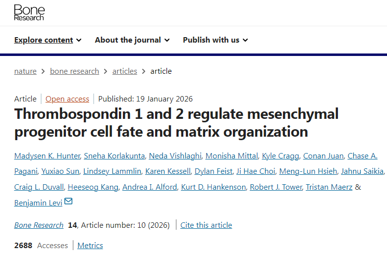Go to nature breadcrumb link
This screenshot has height=259, width=387.
tap(25, 71)
